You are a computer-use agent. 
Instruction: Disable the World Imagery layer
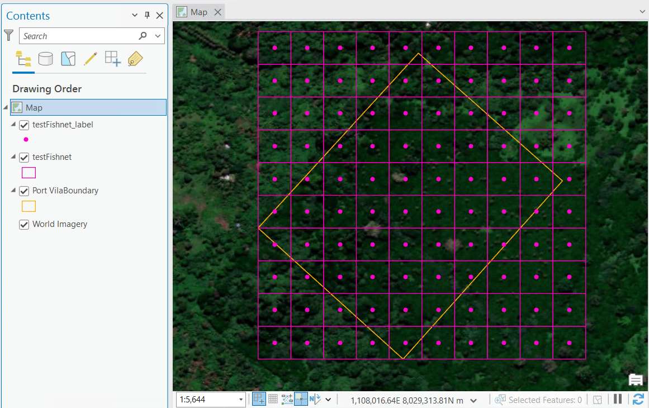click(23, 224)
